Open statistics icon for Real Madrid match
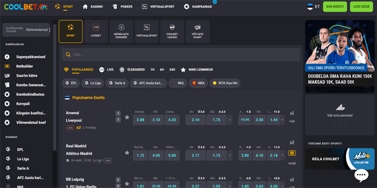Viewport: 377px width, 188px height. pos(292,142)
